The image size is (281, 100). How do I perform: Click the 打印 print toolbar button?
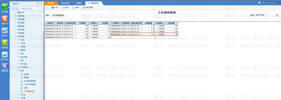click(x=55, y=8)
